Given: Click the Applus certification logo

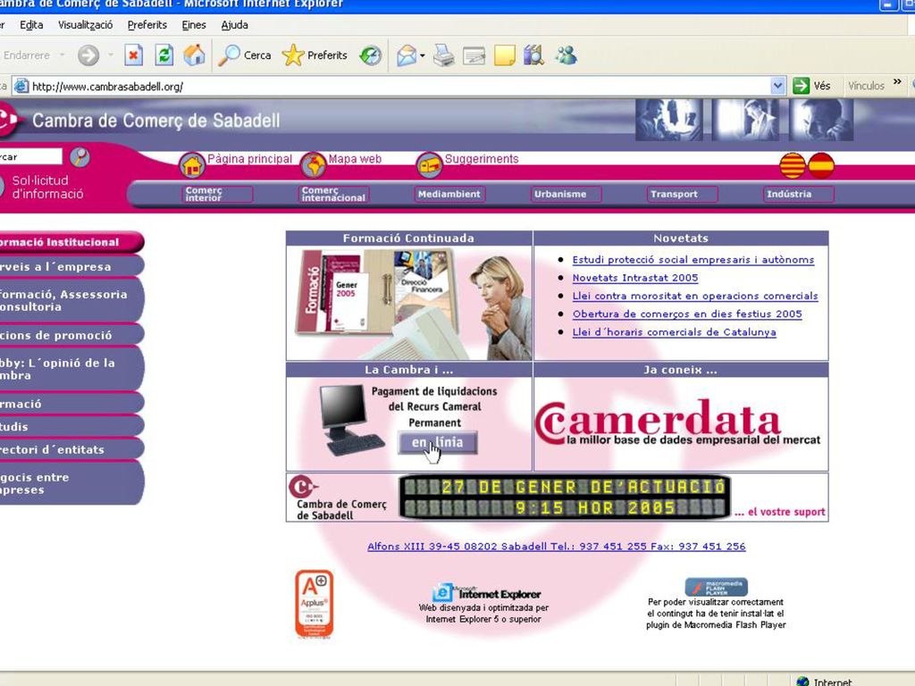Looking at the screenshot, I should (x=314, y=605).
